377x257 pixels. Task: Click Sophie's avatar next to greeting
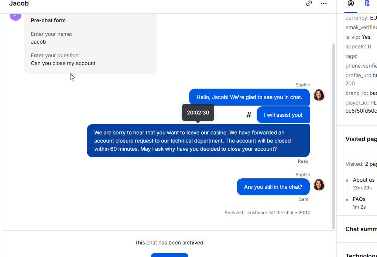[319, 95]
